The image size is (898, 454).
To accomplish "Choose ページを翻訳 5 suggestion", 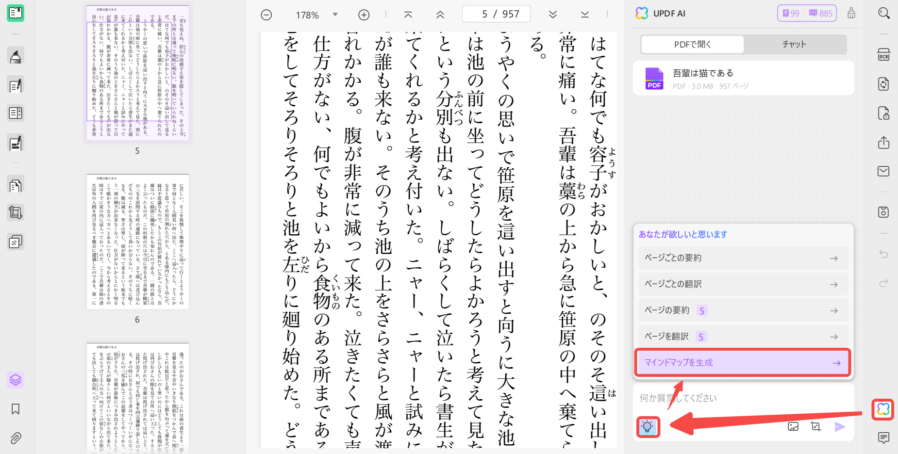I will click(744, 337).
